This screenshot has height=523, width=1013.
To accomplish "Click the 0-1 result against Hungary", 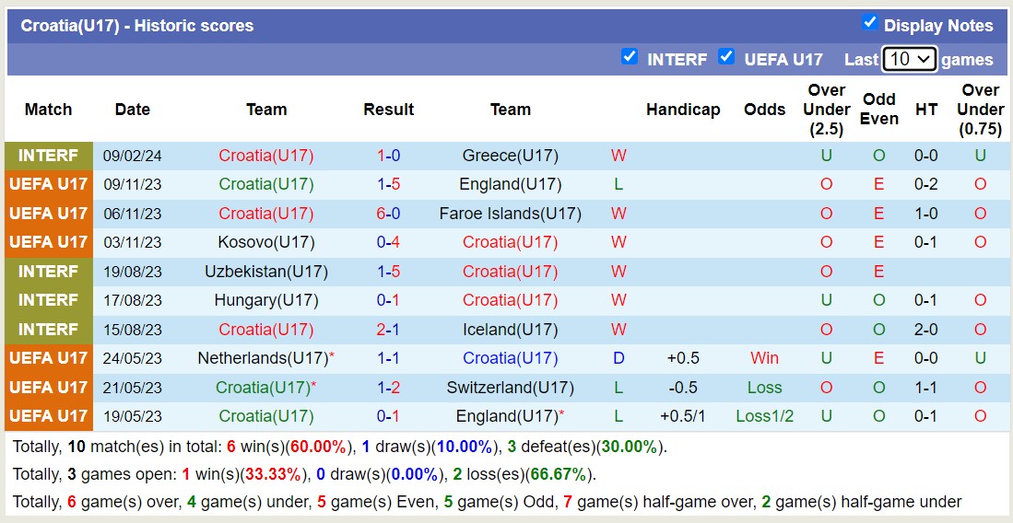I will (388, 300).
